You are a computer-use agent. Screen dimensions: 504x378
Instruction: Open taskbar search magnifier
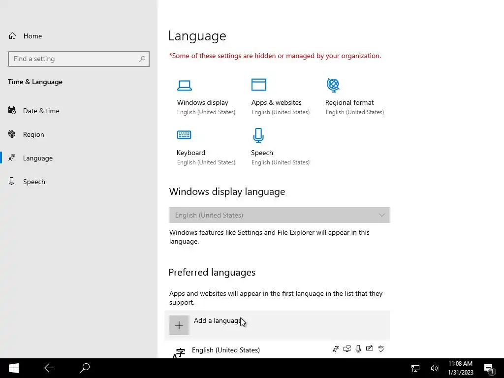[85, 368]
